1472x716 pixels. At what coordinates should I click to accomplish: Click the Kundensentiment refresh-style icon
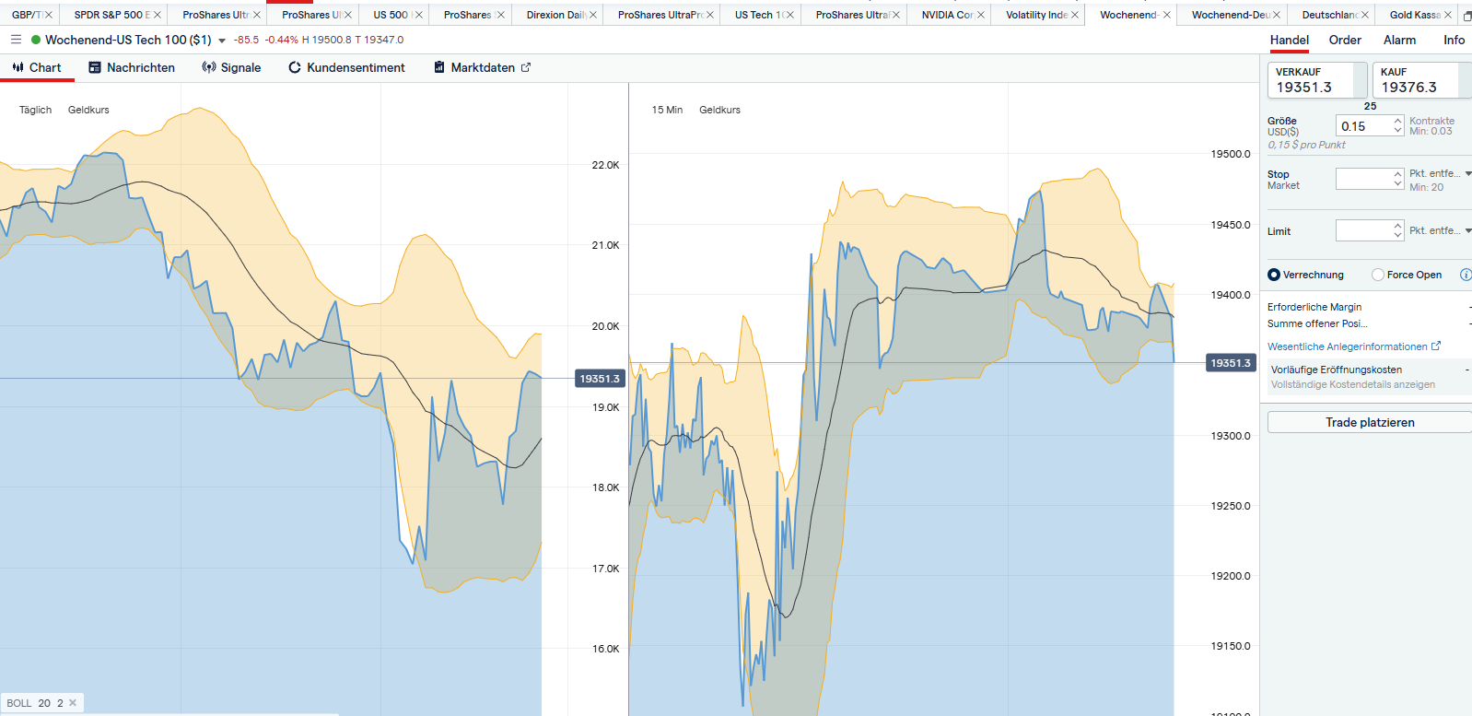(x=295, y=67)
